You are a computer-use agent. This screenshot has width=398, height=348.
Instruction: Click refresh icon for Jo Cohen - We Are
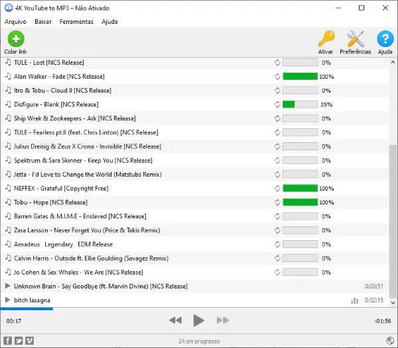pyautogui.click(x=277, y=272)
